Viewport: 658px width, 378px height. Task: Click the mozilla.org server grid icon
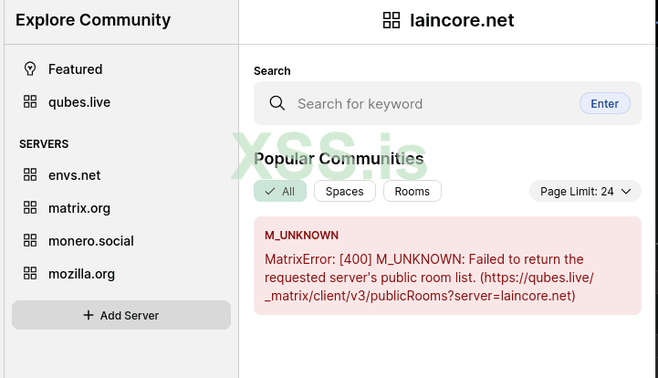click(30, 274)
